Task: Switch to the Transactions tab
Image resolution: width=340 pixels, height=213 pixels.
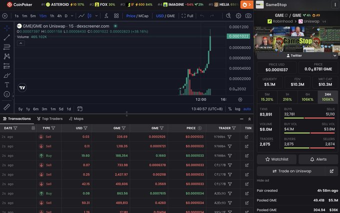Action: pyautogui.click(x=16, y=119)
